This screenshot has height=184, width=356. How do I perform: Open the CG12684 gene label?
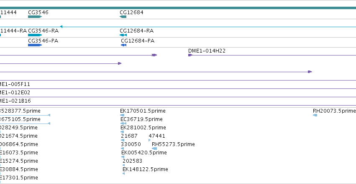pyautogui.click(x=132, y=12)
